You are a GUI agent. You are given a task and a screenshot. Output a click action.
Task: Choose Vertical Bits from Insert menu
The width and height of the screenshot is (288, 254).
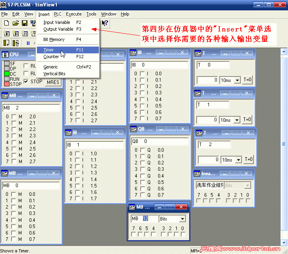[68, 74]
